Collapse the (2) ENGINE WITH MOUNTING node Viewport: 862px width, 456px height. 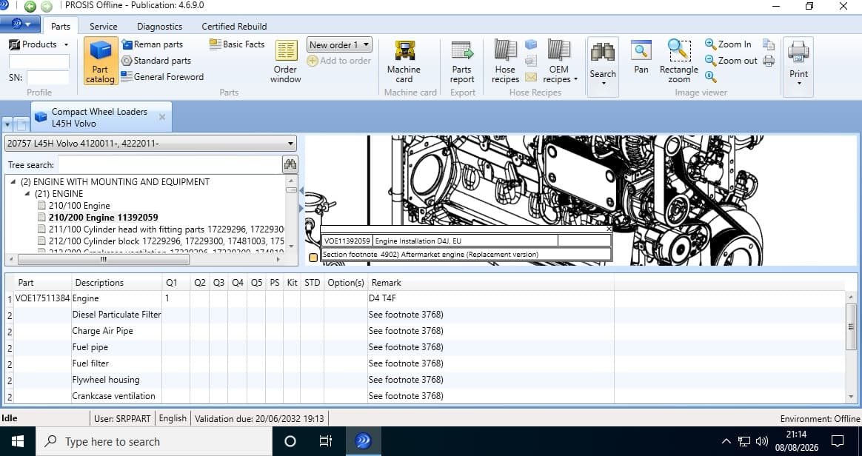click(13, 182)
